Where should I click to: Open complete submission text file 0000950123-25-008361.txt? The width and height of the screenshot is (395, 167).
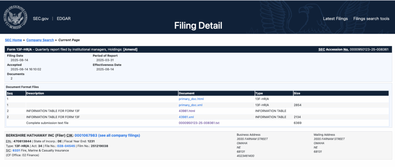pyautogui.click(x=199, y=123)
